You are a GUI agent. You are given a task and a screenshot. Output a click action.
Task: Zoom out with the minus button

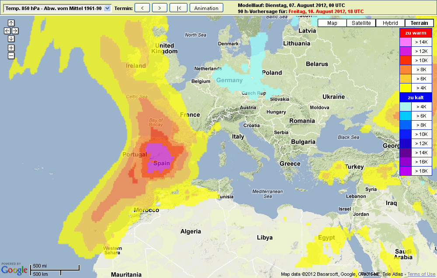(11, 56)
